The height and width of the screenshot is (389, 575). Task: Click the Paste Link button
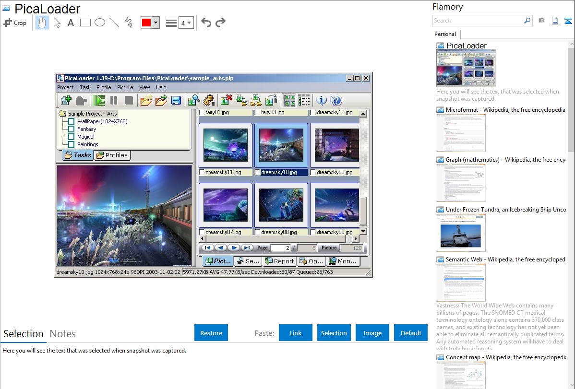pos(296,333)
